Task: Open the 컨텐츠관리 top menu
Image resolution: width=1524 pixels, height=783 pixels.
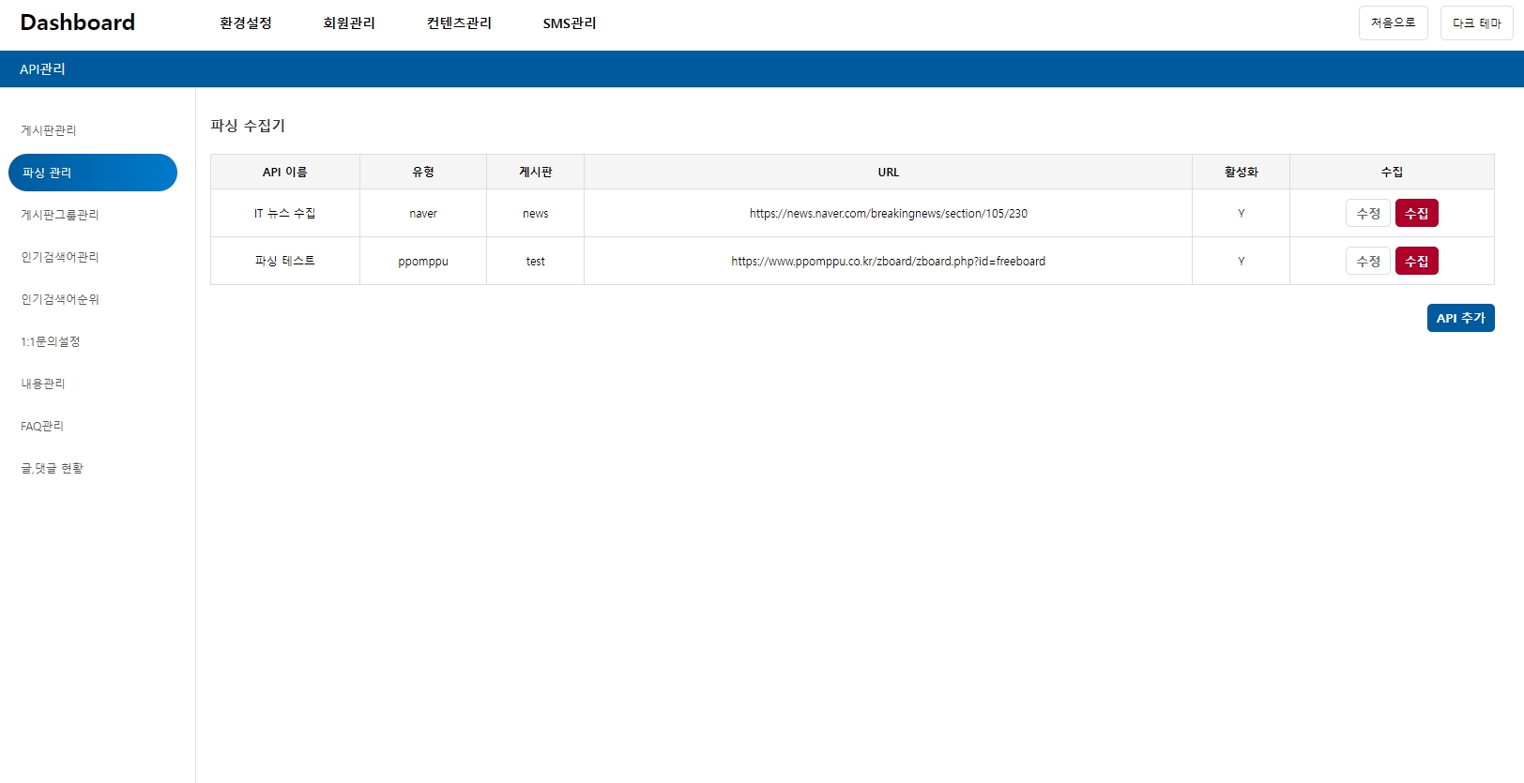Action: click(x=459, y=23)
